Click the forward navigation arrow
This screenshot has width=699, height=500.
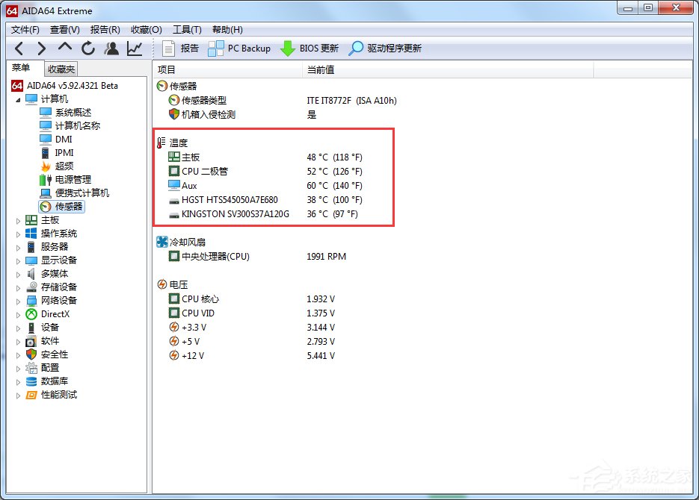point(41,48)
